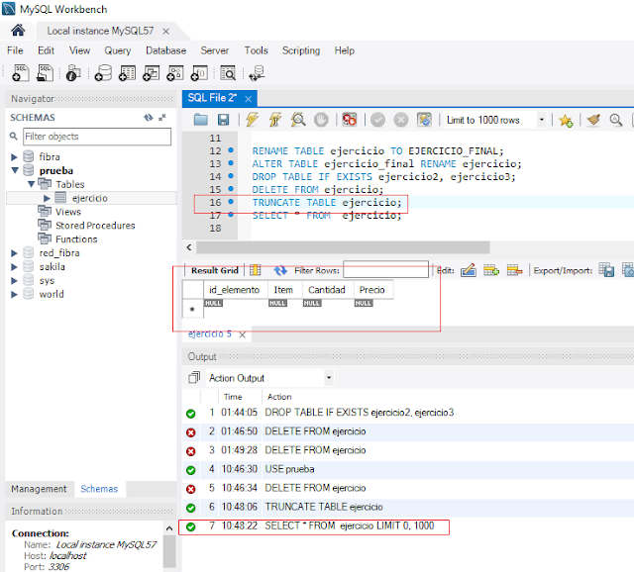Open the Query menu
634x572 pixels.
click(118, 50)
